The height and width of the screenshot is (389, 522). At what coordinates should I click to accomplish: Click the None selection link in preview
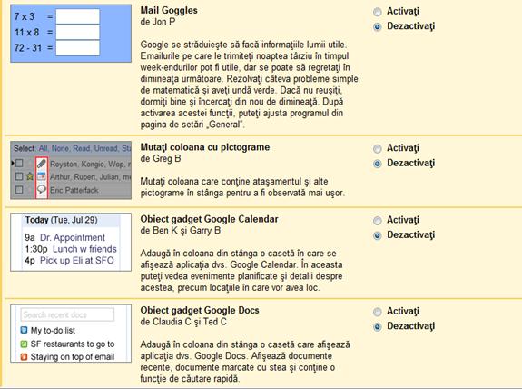(x=60, y=148)
